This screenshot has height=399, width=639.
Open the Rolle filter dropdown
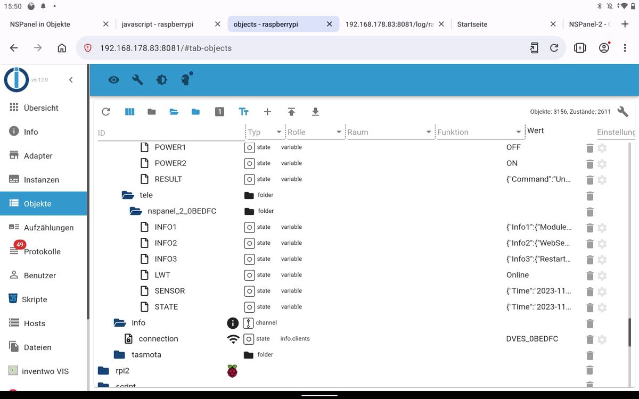315,132
